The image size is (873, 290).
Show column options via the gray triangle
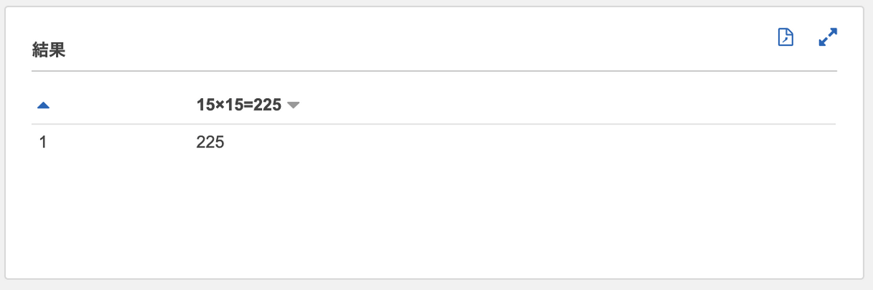[293, 105]
